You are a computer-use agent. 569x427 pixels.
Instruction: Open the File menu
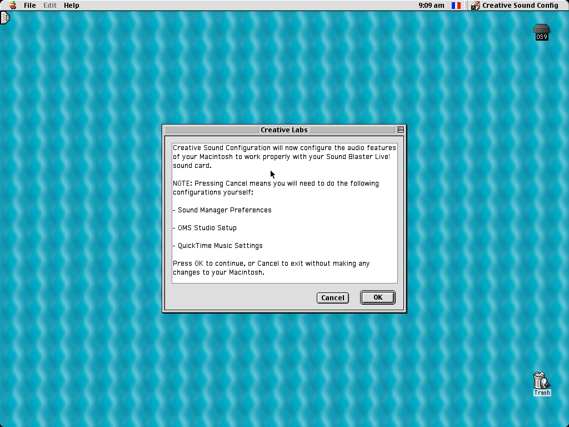tap(30, 6)
